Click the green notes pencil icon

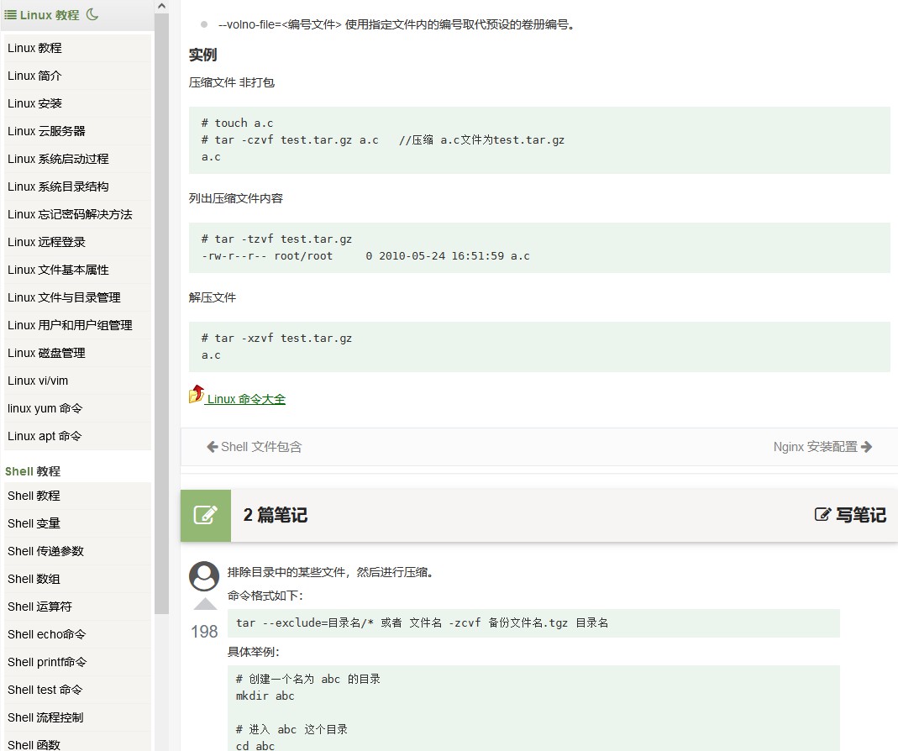206,515
